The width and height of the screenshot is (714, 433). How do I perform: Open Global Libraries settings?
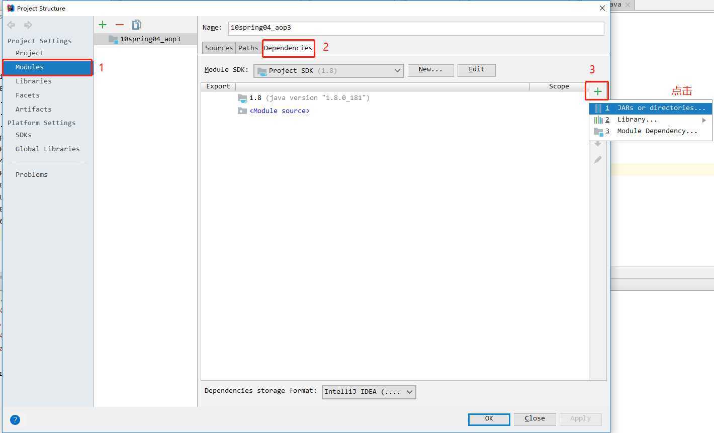[47, 149]
